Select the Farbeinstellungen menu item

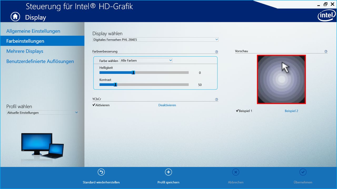click(x=42, y=41)
